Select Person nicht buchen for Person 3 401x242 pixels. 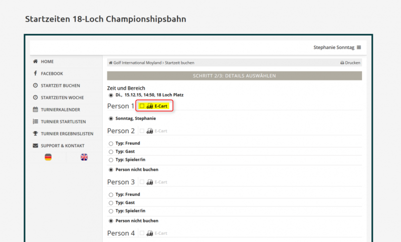111,221
